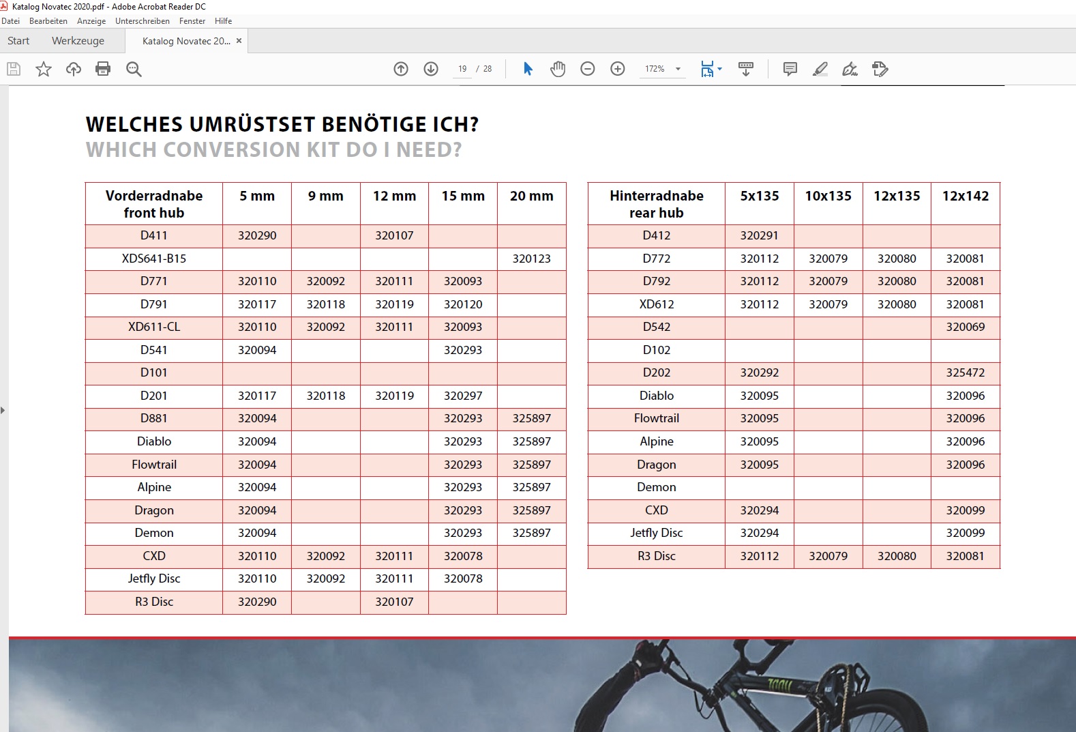Go to previous page with the up arrow
The width and height of the screenshot is (1076, 732).
(401, 69)
